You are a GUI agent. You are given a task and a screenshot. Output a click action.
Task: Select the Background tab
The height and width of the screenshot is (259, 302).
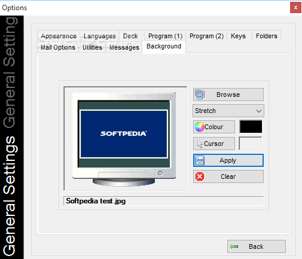pyautogui.click(x=164, y=47)
